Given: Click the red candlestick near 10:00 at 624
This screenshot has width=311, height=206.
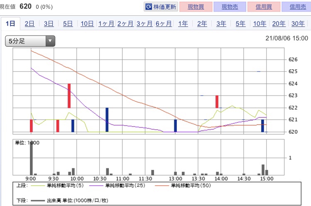Looking at the screenshot, I should click(69, 96).
